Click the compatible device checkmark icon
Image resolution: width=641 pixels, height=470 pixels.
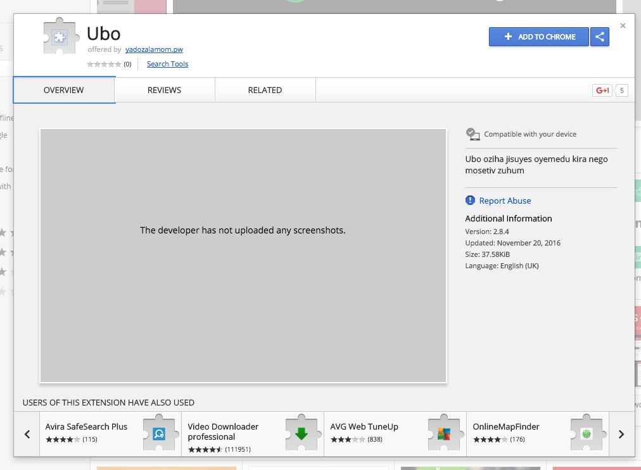point(473,134)
